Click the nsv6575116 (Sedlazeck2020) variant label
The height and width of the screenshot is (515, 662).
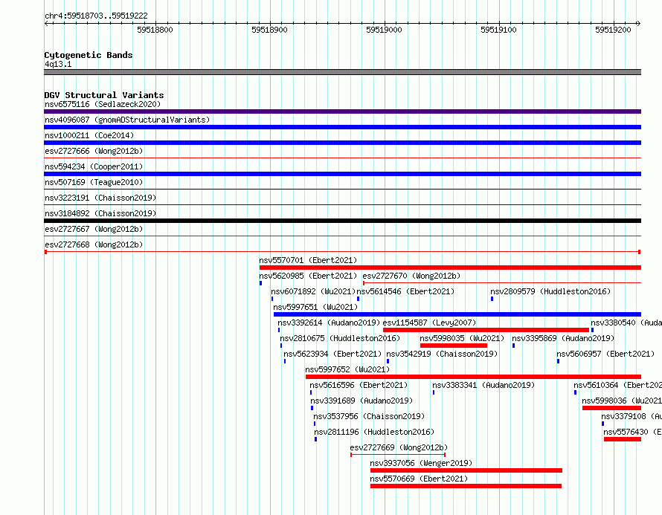pos(103,104)
